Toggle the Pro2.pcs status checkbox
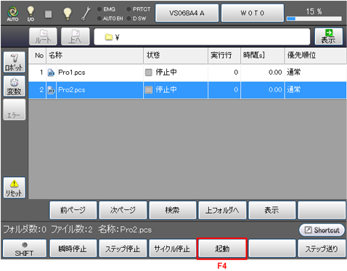The width and height of the screenshot is (347, 271). (x=149, y=90)
